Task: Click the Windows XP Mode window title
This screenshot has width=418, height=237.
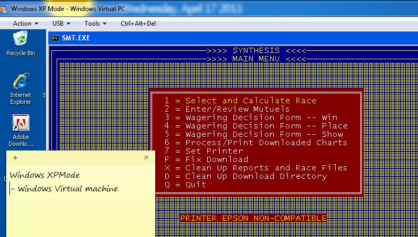Action: (68, 8)
